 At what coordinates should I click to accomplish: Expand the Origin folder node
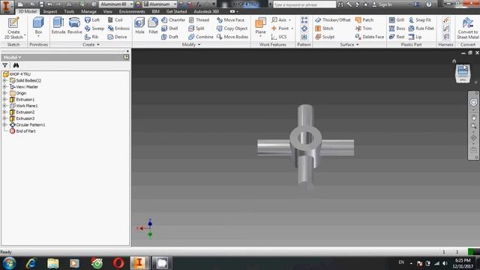tap(4, 93)
